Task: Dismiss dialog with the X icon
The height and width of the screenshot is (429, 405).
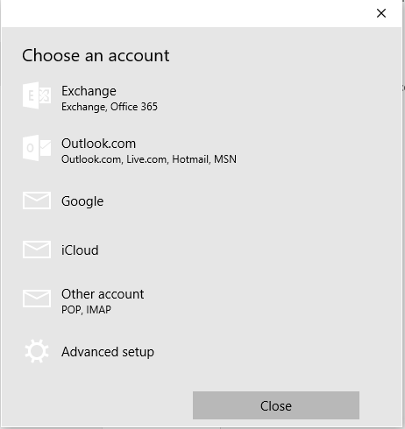Action: [x=381, y=13]
